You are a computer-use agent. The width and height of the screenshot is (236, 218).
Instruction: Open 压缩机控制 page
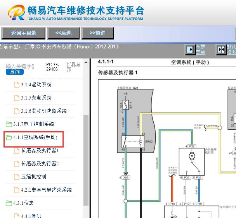(x=33, y=177)
